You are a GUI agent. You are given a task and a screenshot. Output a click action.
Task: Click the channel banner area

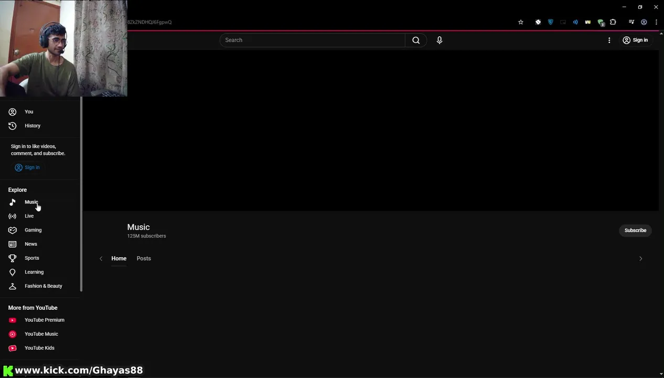pos(370,131)
